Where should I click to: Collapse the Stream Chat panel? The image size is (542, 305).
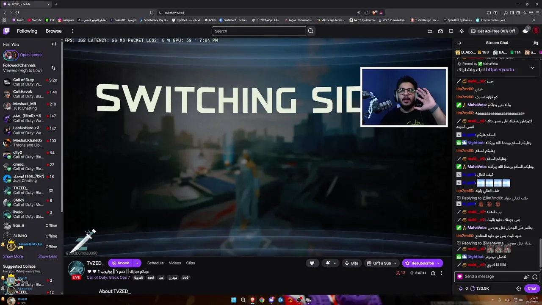point(459,43)
